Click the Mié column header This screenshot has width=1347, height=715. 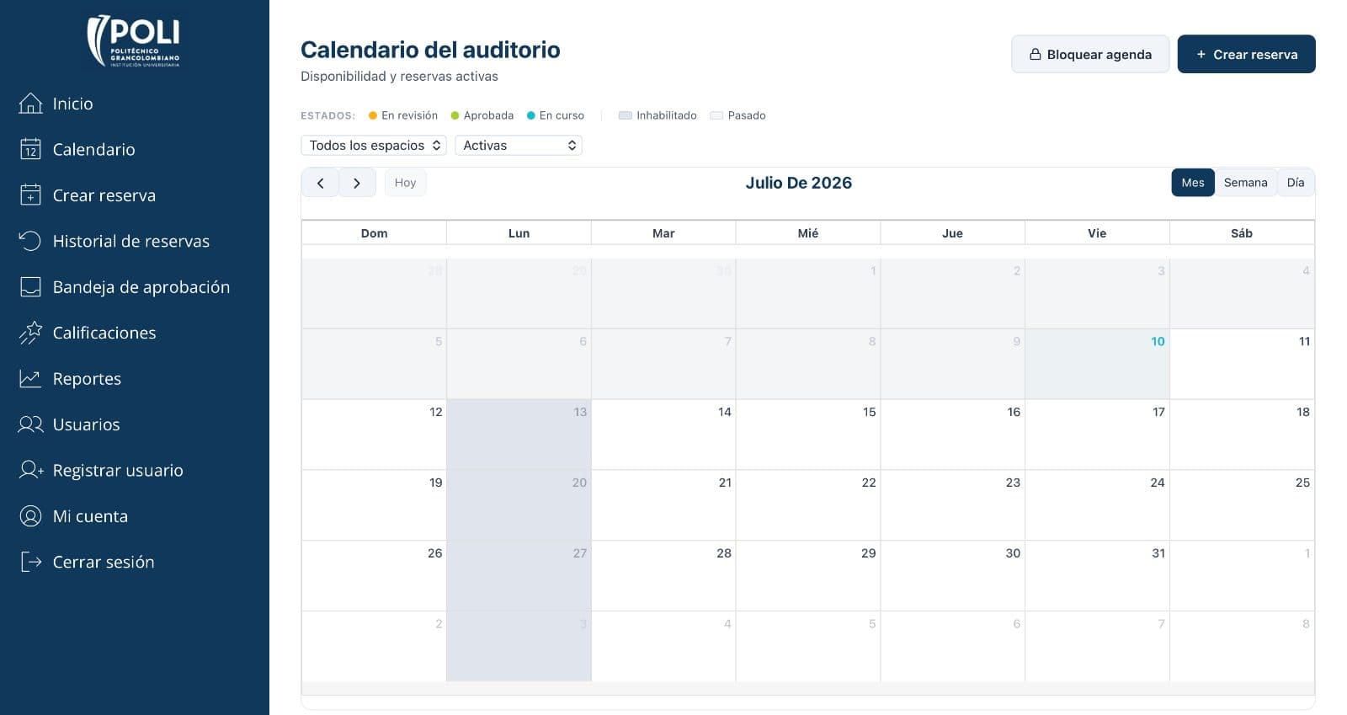click(x=808, y=233)
